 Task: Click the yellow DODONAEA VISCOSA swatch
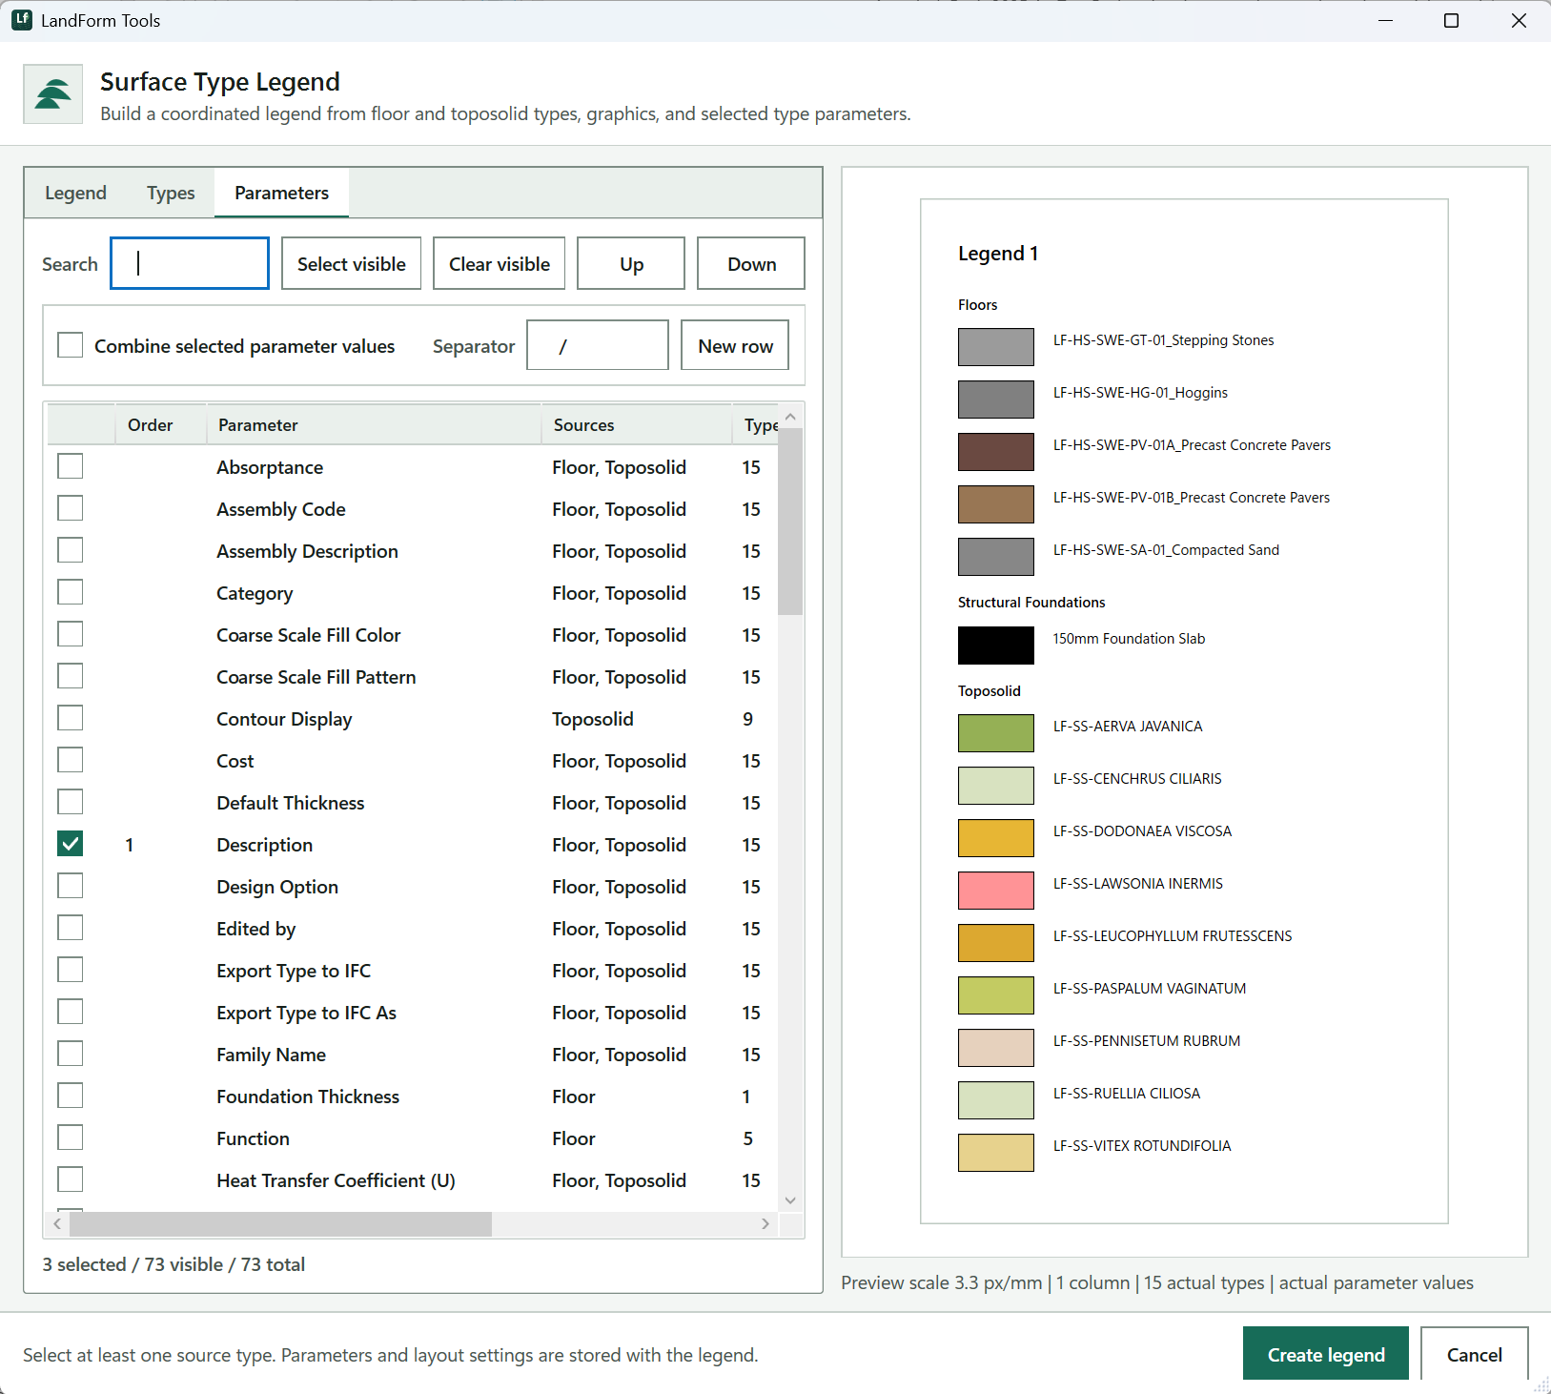(x=995, y=838)
